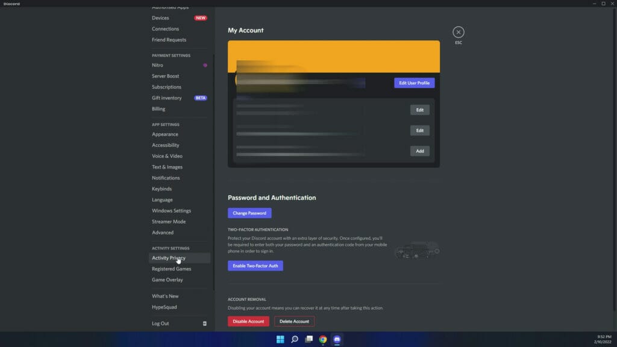Select Nitro under Payment Settings
This screenshot has height=347, width=617.
[x=157, y=65]
